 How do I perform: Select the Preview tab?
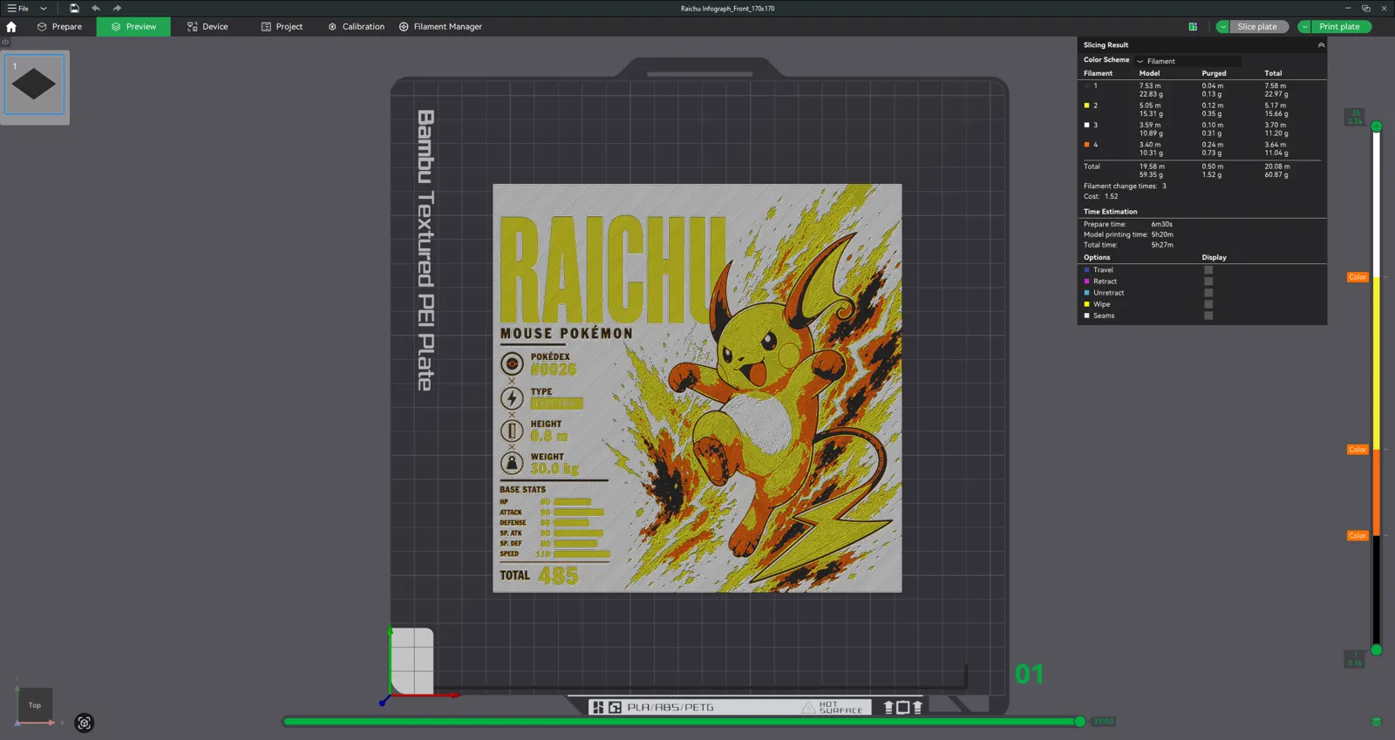[x=133, y=27]
